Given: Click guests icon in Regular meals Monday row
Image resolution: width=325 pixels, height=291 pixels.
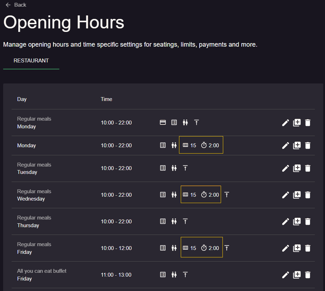Looking at the screenshot, I should point(185,122).
